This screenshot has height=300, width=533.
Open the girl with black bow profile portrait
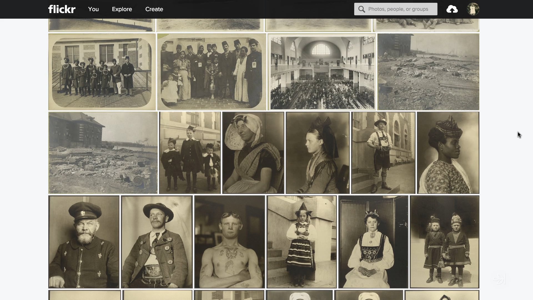click(x=318, y=153)
